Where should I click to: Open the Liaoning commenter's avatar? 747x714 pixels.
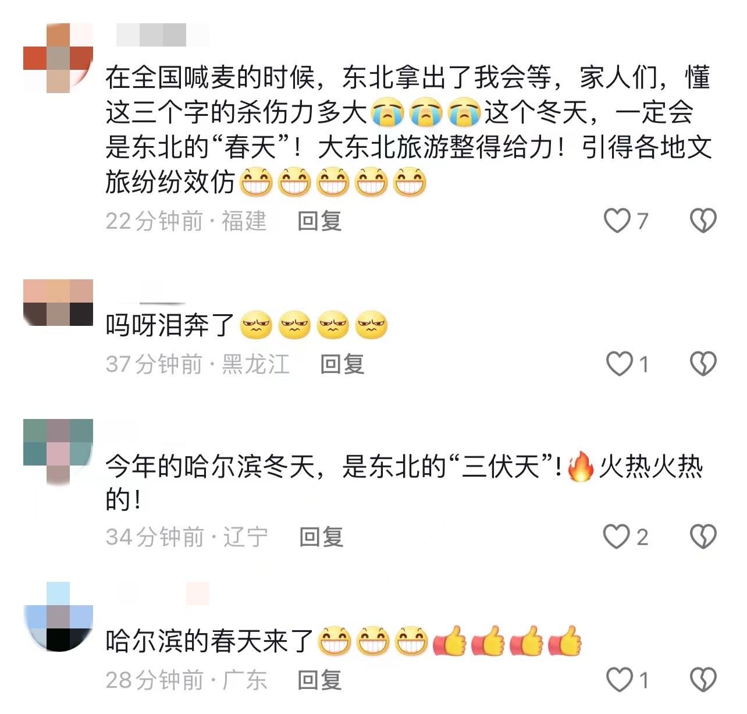coord(58,452)
